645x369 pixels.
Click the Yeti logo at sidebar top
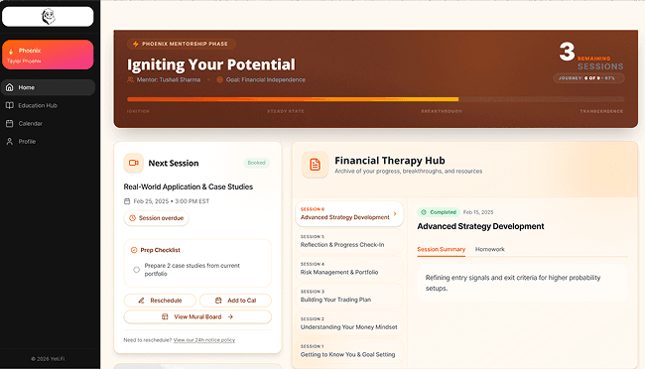(x=49, y=17)
